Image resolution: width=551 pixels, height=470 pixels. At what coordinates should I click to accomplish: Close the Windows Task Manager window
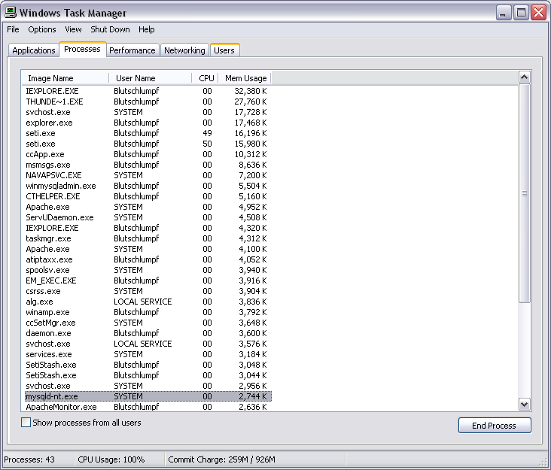click(539, 13)
